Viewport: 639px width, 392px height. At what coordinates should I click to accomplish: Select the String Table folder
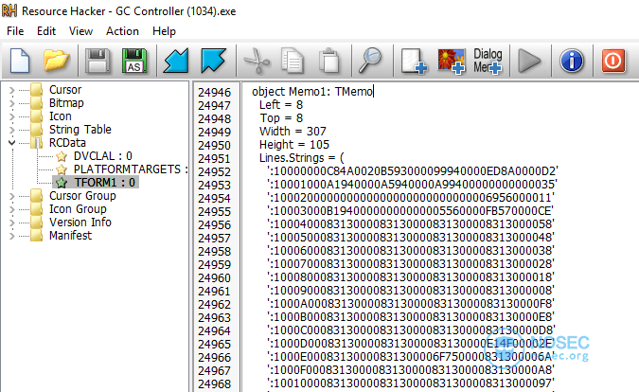click(80, 130)
